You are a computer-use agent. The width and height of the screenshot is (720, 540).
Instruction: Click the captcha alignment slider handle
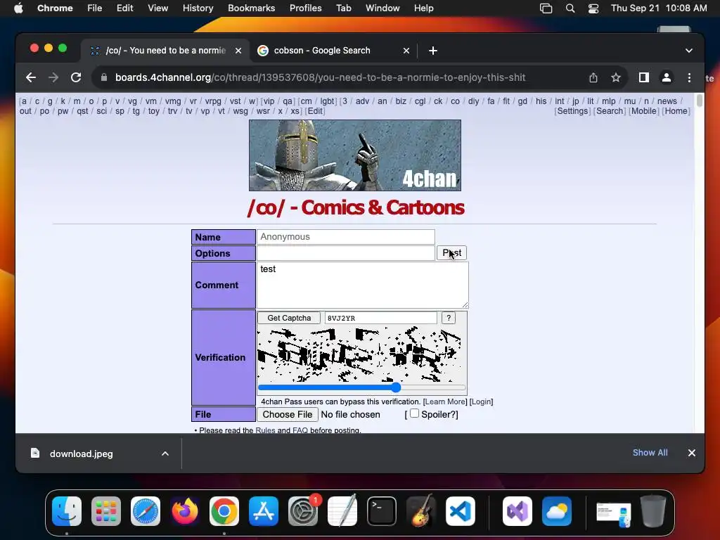pos(396,387)
